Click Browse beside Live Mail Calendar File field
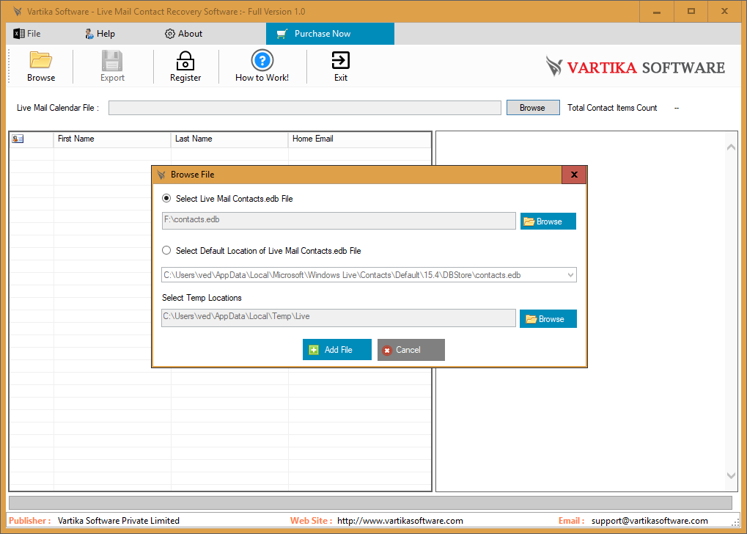The width and height of the screenshot is (747, 534). [x=533, y=108]
